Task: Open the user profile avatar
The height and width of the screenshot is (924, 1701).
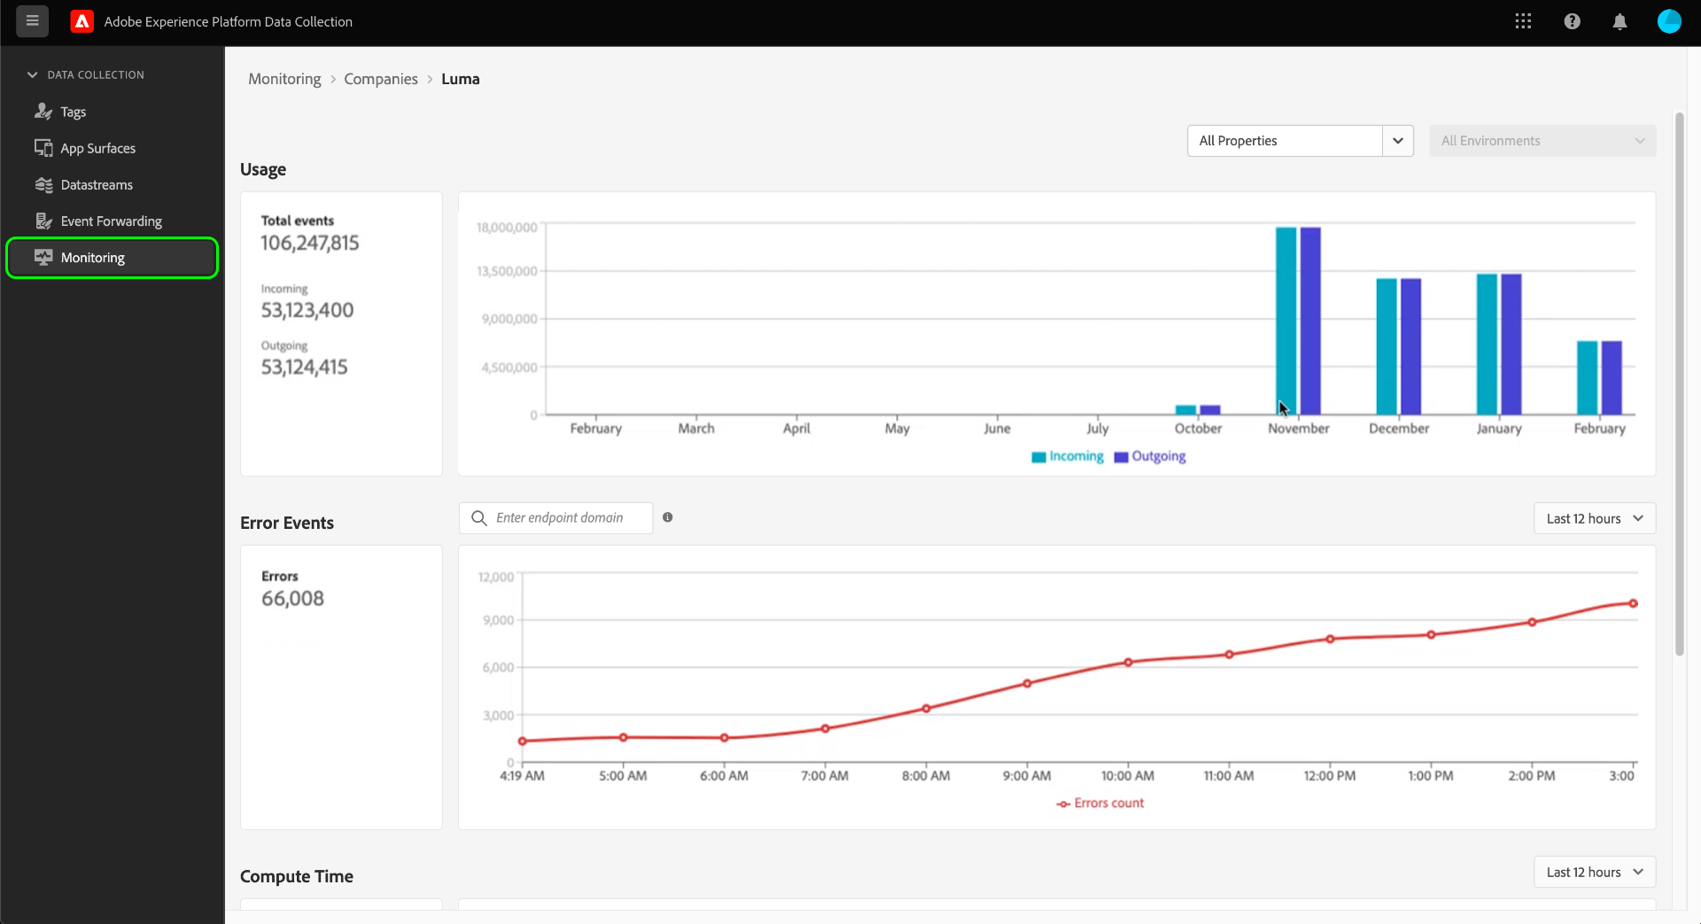Action: (1669, 21)
